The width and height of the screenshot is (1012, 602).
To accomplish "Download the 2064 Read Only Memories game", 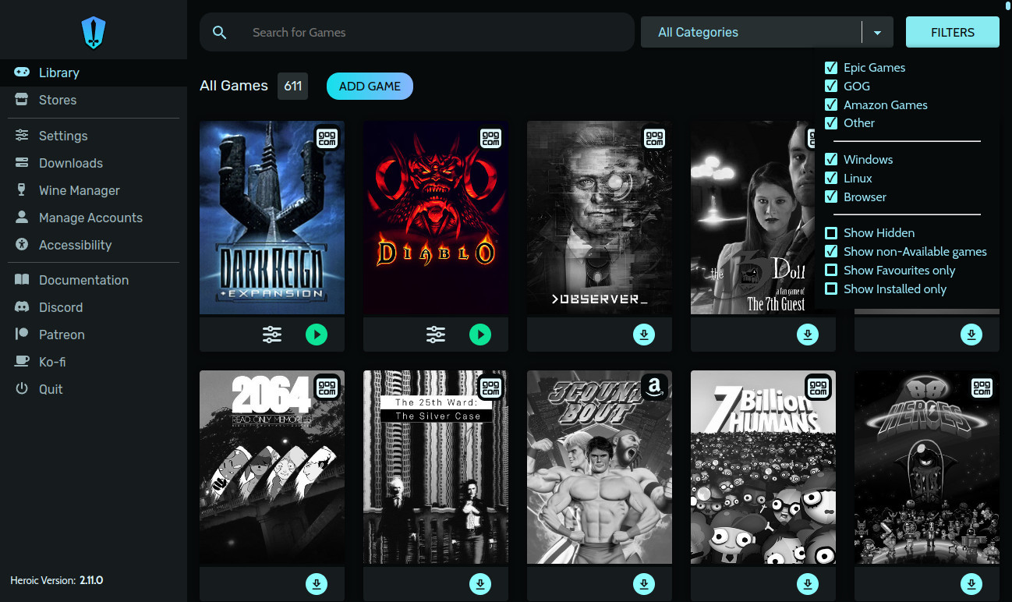I will pyautogui.click(x=316, y=583).
